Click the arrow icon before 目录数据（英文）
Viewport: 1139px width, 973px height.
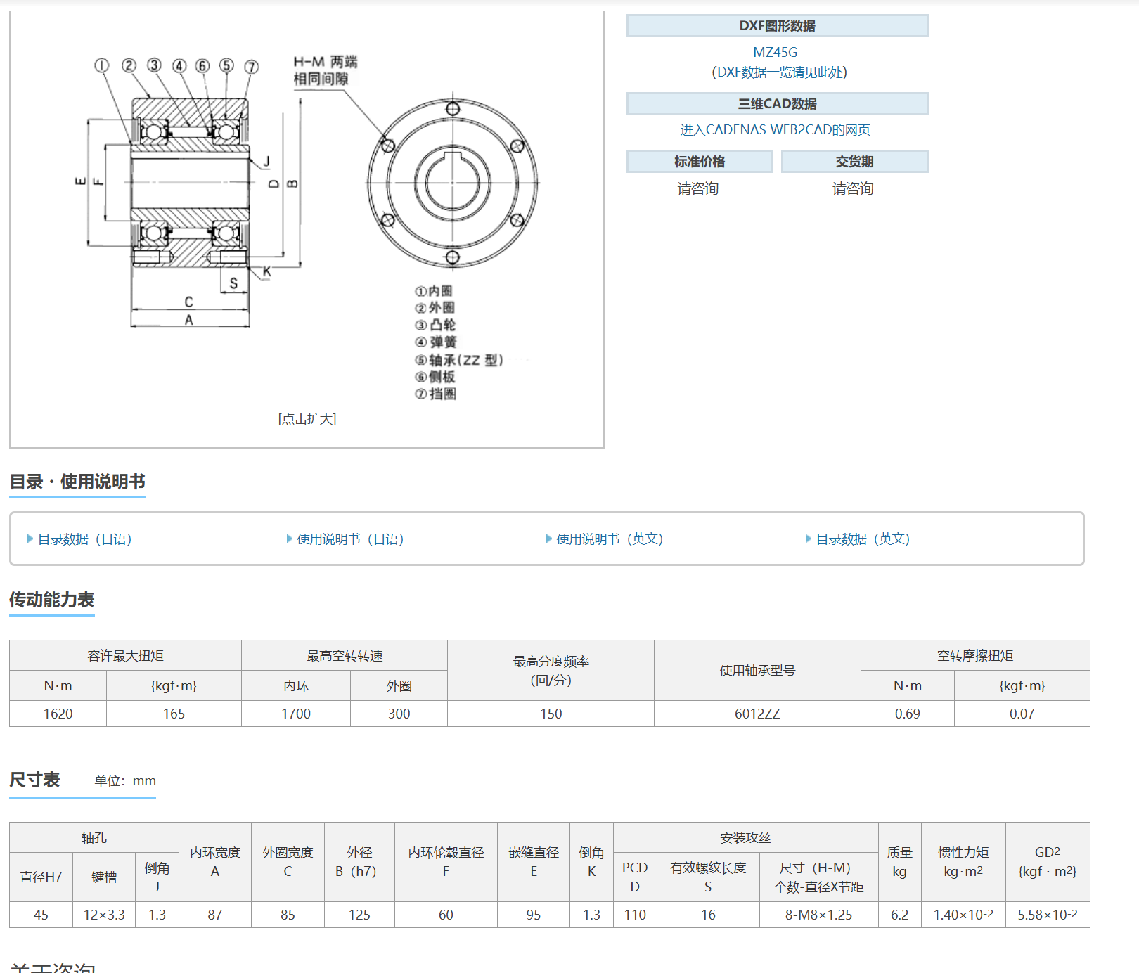pos(809,539)
